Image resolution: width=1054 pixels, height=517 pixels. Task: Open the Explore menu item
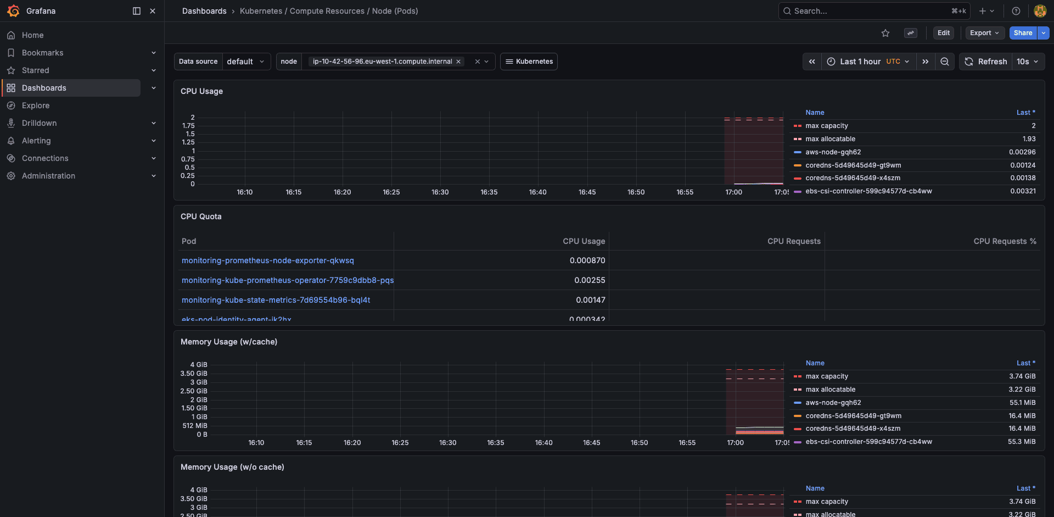(36, 105)
